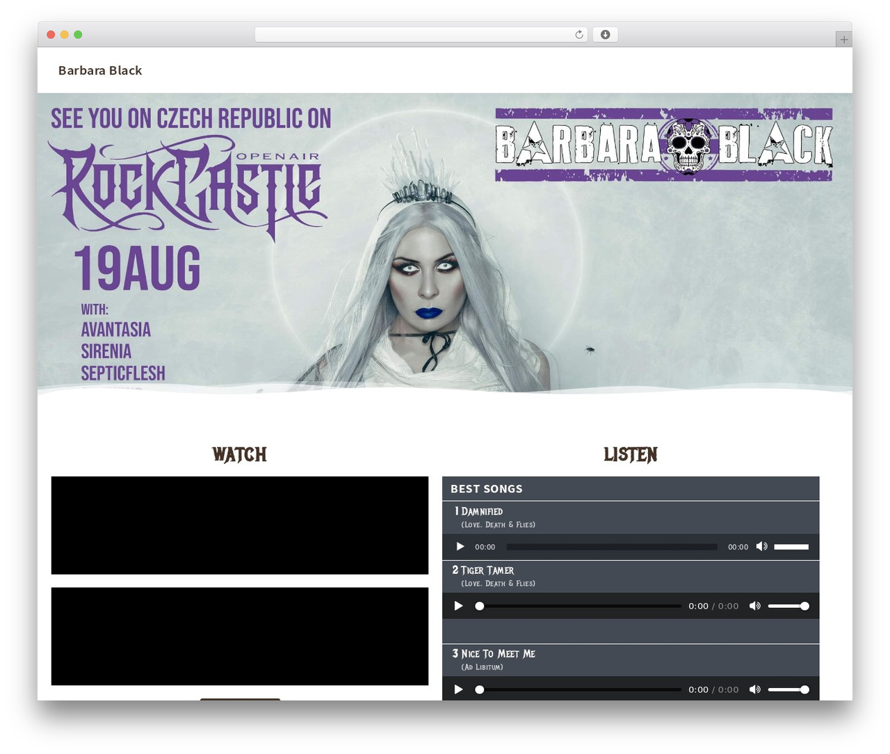Image resolution: width=890 pixels, height=754 pixels.
Task: Seek within the Damnified progress bar
Action: [612, 547]
